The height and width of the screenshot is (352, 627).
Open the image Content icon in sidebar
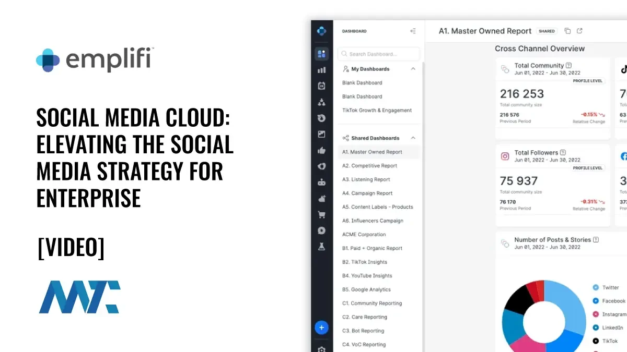tap(322, 135)
